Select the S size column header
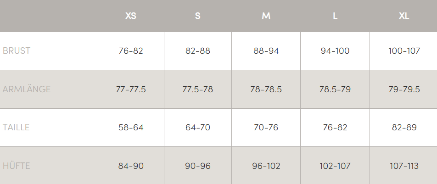Screen dimensions: 437x184 (x=197, y=16)
